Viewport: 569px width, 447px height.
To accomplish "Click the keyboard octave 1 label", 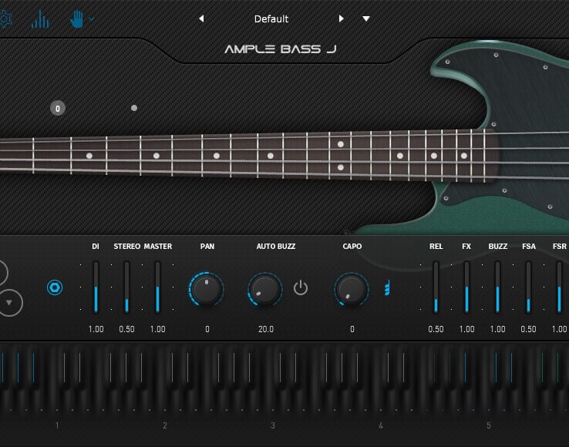I will tap(57, 425).
